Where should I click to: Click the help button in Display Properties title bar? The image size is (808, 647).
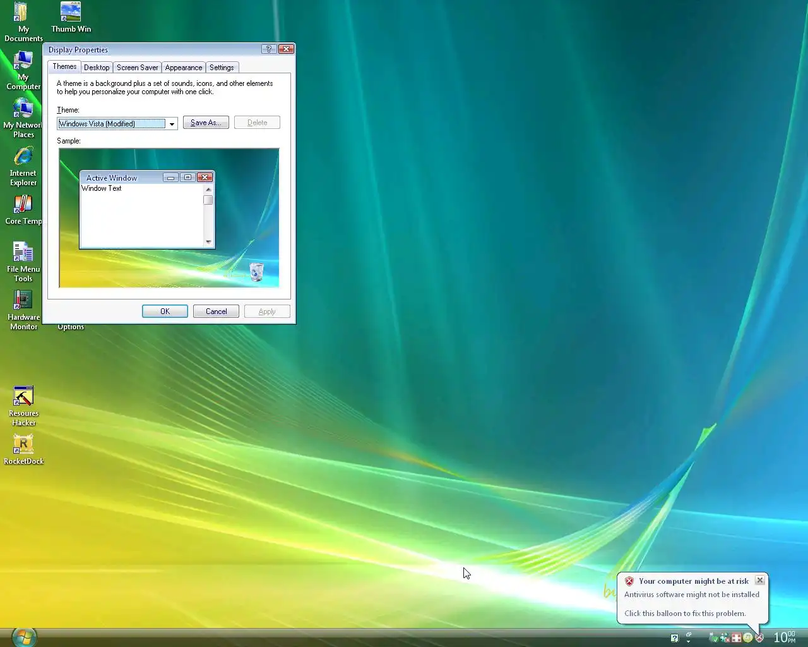tap(268, 49)
